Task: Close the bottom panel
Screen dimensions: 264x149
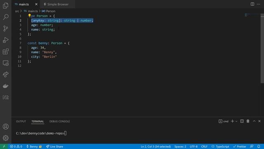Action: point(259,121)
